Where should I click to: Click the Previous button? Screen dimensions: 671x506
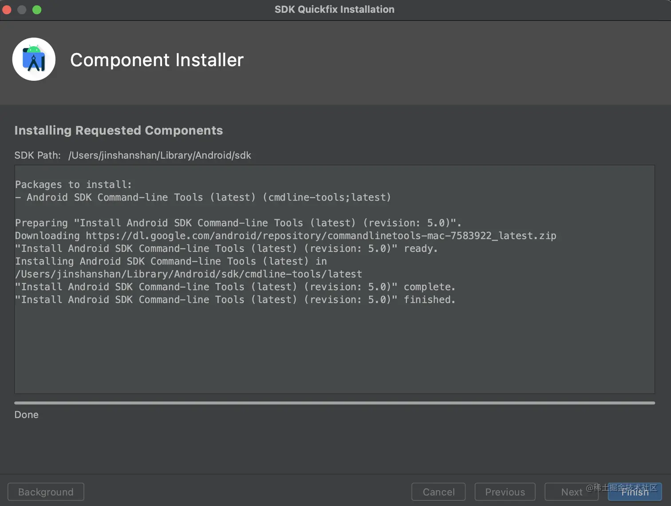point(505,492)
